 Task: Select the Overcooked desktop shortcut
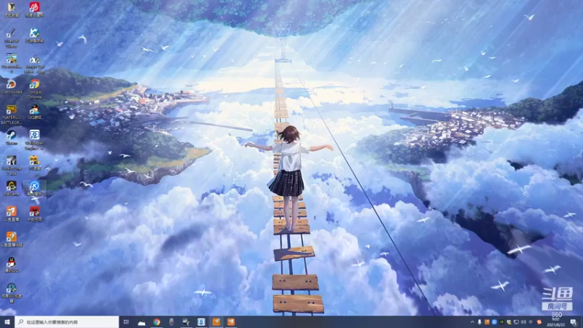coord(12,86)
